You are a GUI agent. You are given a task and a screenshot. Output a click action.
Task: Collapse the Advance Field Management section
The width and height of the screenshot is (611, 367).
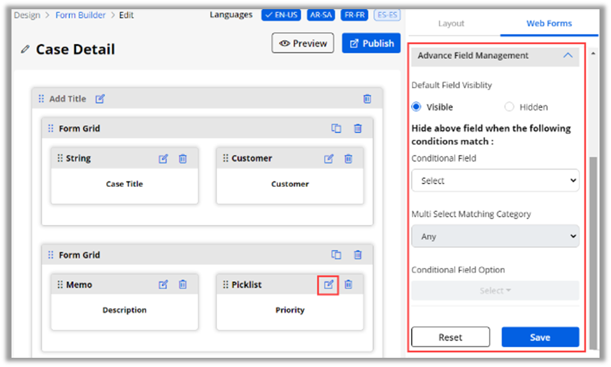[x=567, y=56]
